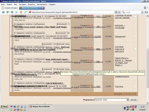Click the question mark button in the address bar
Image resolution: width=149 pixels, height=112 pixels.
point(116,12)
